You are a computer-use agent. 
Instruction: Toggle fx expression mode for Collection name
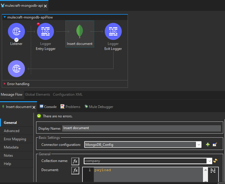click(x=75, y=161)
